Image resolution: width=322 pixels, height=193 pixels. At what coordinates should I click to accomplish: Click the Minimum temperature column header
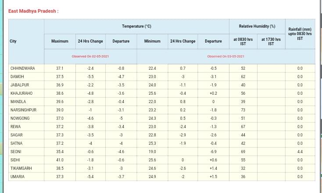click(152, 41)
